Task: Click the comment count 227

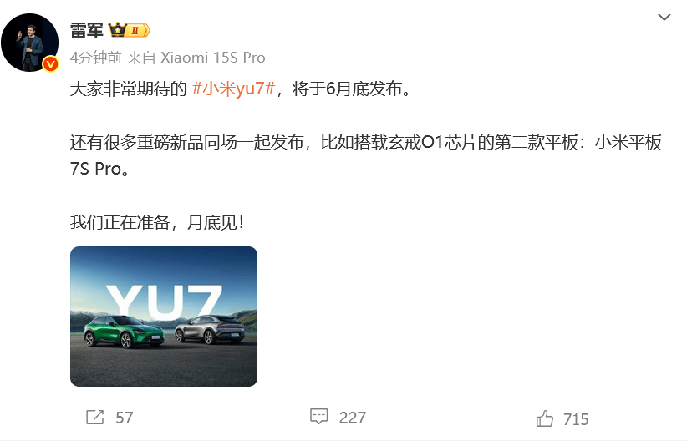Action: 352,418
